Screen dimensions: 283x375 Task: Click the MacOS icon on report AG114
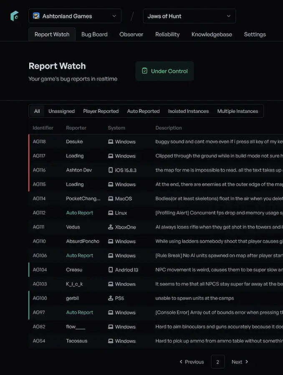(x=110, y=198)
